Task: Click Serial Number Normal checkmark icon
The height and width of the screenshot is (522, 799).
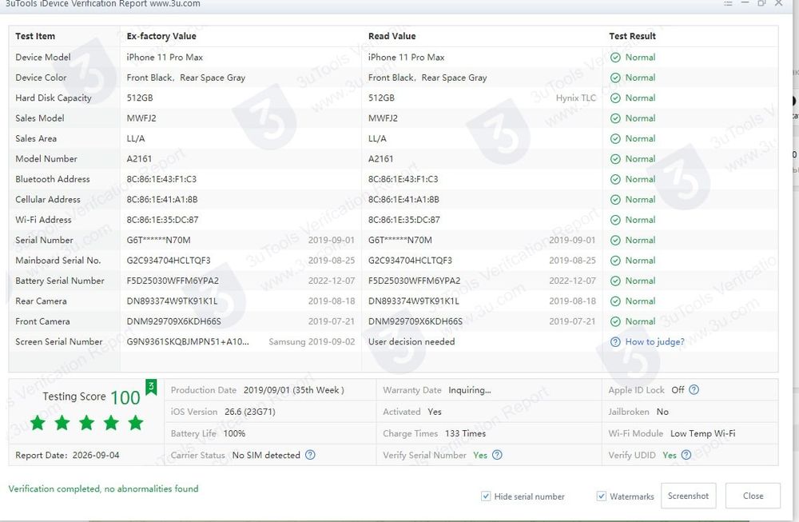Action: pos(615,241)
